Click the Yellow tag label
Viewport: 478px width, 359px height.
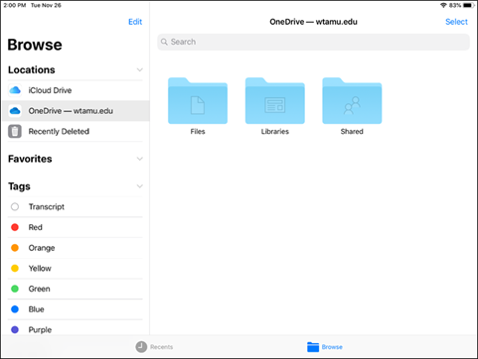[40, 269]
